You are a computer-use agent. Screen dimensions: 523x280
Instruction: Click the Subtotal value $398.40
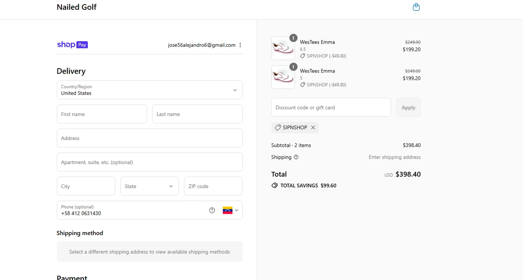click(412, 145)
